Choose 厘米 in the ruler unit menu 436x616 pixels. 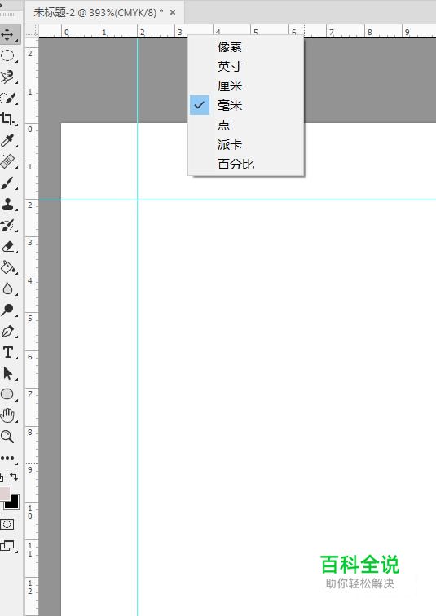246,86
